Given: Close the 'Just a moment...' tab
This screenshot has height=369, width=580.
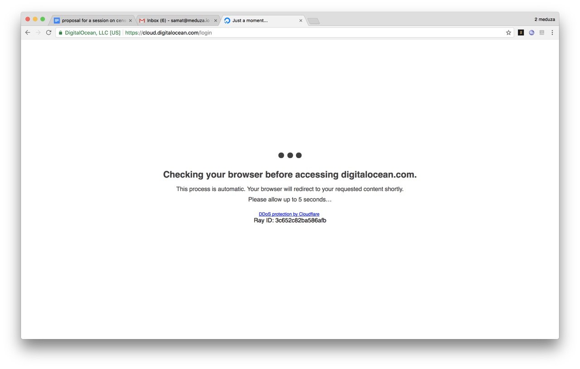Looking at the screenshot, I should click(301, 20).
